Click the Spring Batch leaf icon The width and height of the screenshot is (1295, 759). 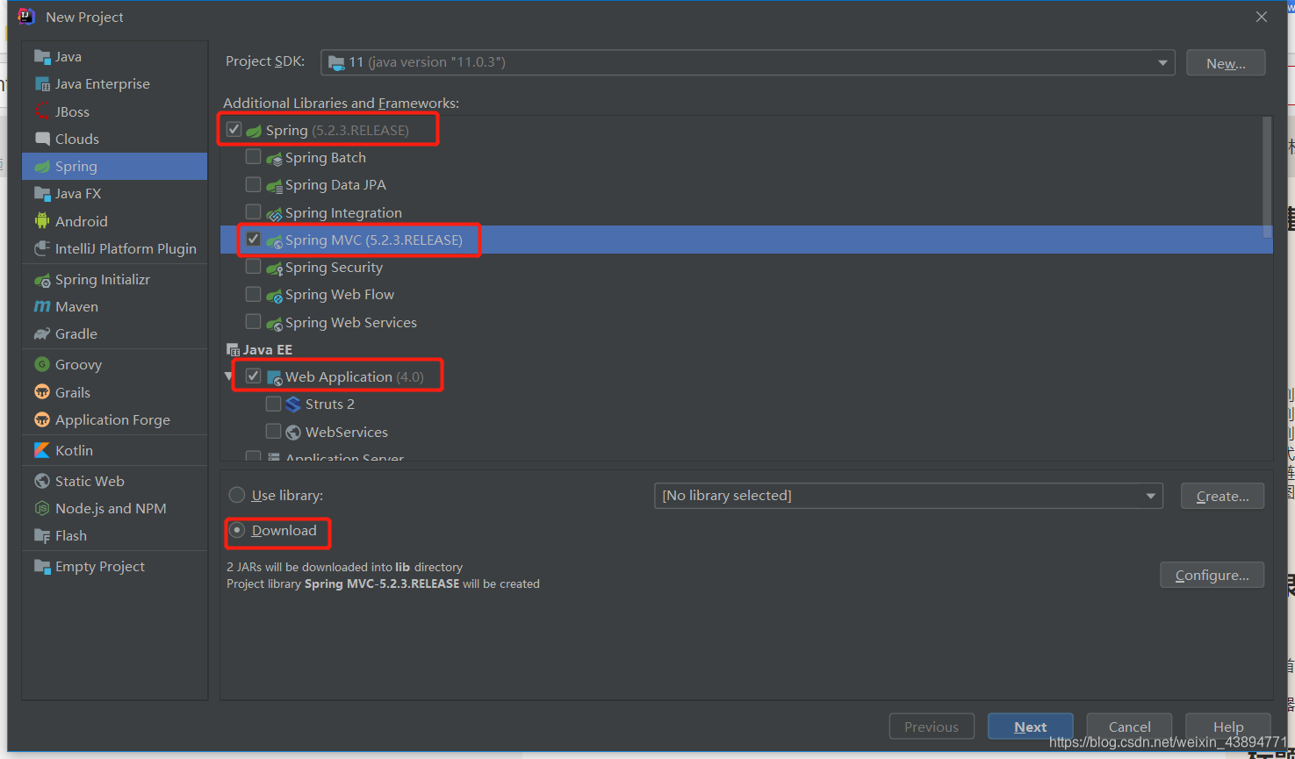(x=274, y=159)
